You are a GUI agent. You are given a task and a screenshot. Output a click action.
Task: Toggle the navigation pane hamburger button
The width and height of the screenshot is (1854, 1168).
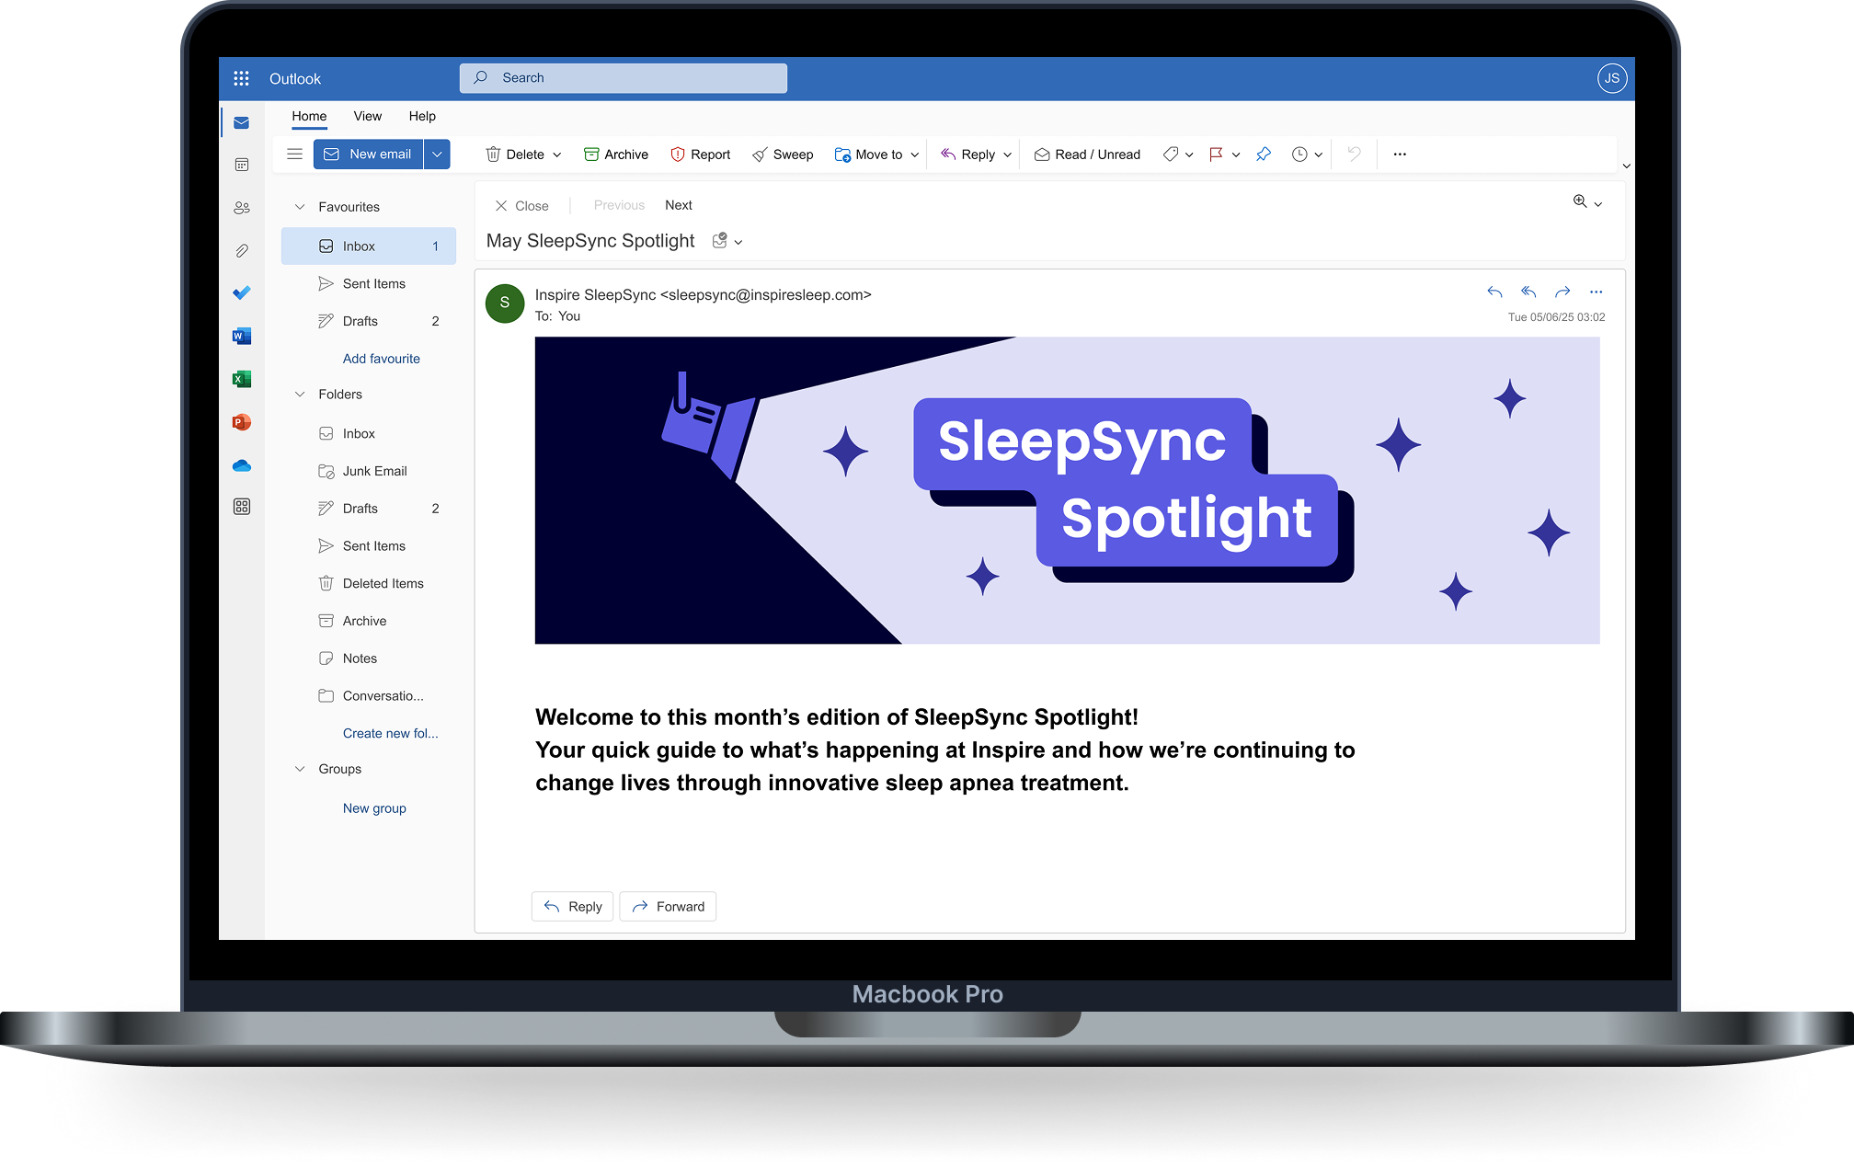coord(294,155)
